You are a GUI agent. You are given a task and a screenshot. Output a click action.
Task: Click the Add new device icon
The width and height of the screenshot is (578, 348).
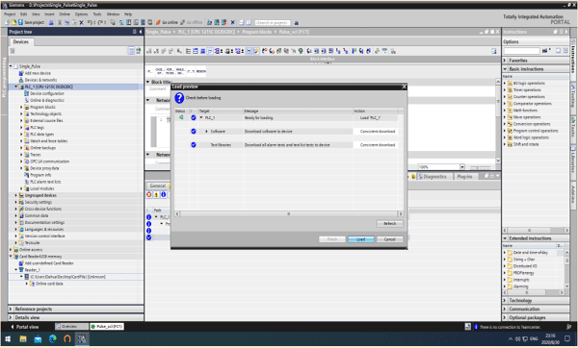point(21,73)
